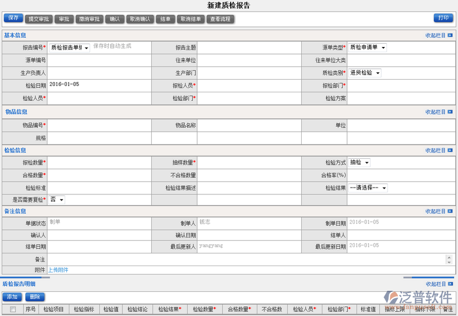Click the 检验项目 column header

[x=53, y=309]
